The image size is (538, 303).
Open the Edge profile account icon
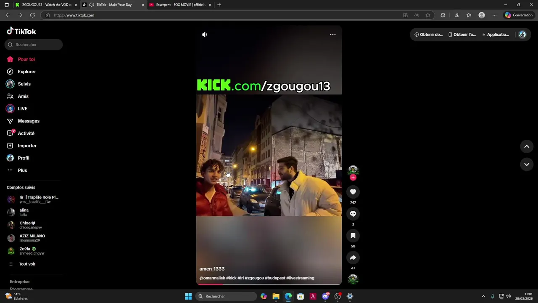pyautogui.click(x=482, y=15)
